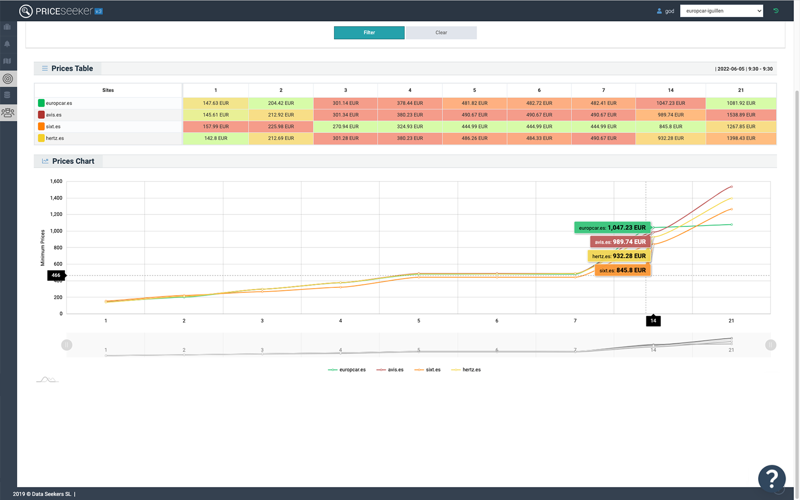The image size is (800, 500).
Task: Click the sixt.es 845.8 EUR tooltip
Action: (x=622, y=270)
